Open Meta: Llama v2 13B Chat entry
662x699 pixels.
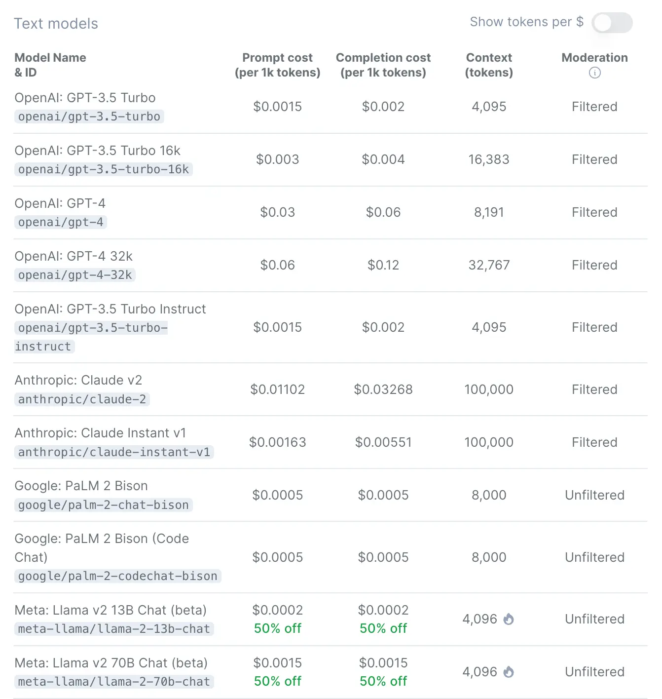110,610
